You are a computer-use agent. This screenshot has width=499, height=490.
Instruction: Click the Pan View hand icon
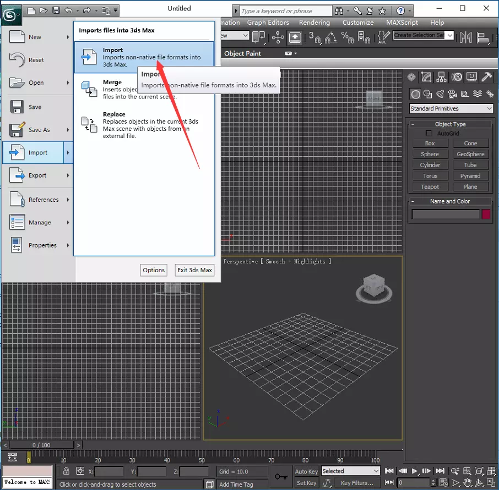pyautogui.click(x=467, y=483)
